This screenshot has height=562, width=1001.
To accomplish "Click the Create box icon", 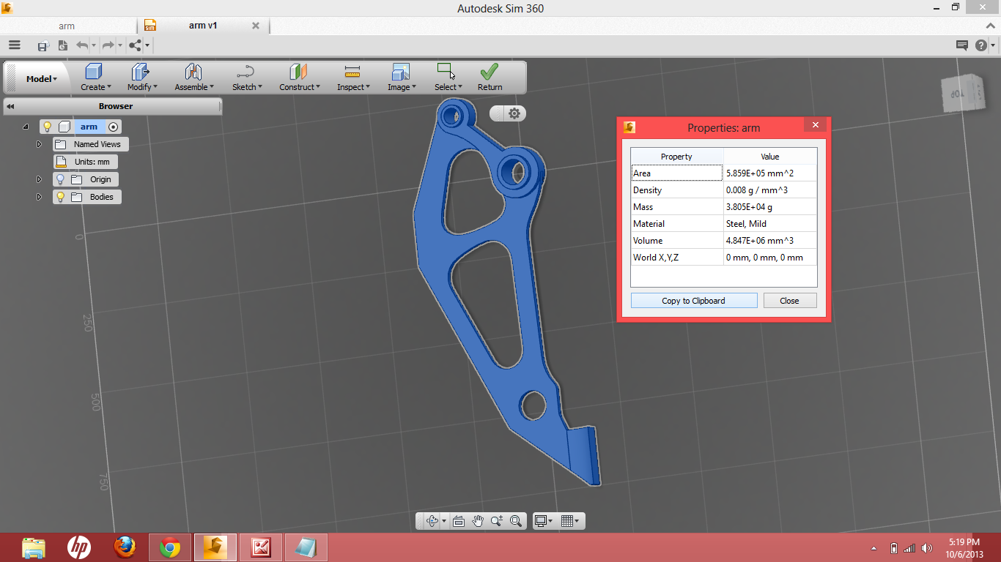I will pos(94,71).
